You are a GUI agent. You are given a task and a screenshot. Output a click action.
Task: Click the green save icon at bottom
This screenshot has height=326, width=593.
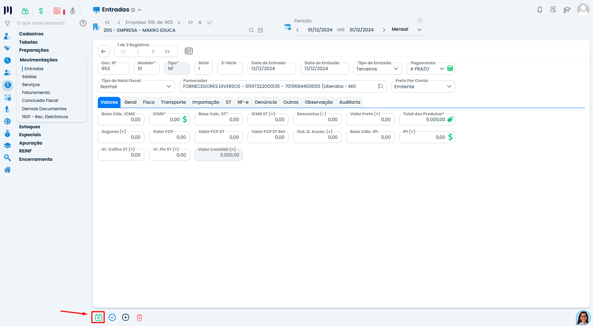coord(99,317)
